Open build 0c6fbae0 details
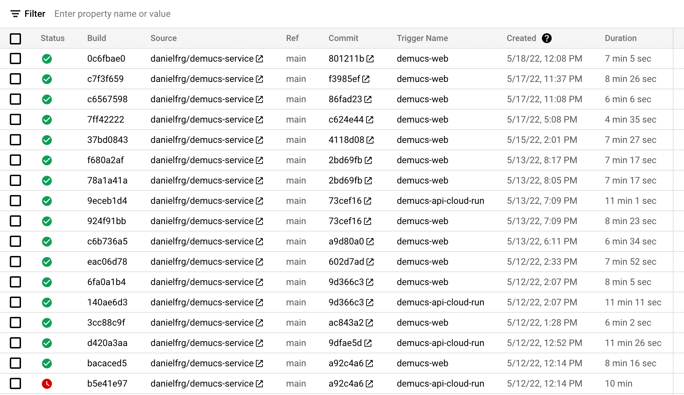The image size is (684, 395). point(106,58)
